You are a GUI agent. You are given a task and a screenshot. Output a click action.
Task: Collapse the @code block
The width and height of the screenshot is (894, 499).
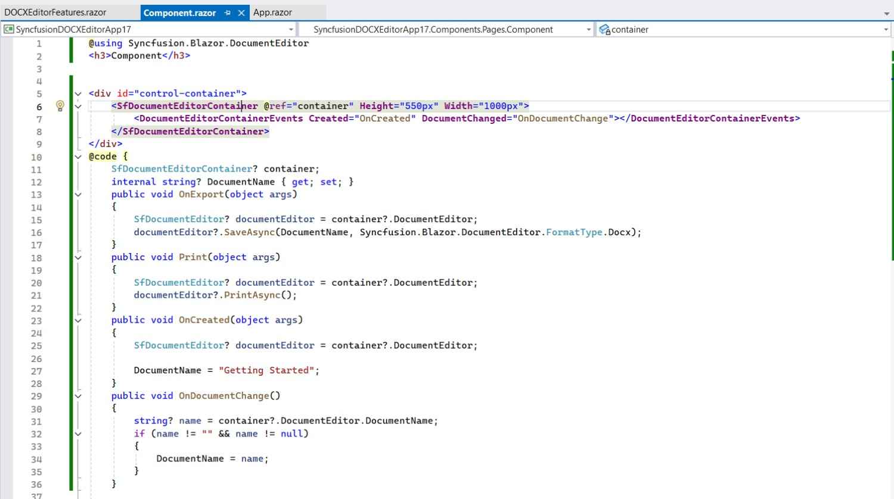(78, 156)
